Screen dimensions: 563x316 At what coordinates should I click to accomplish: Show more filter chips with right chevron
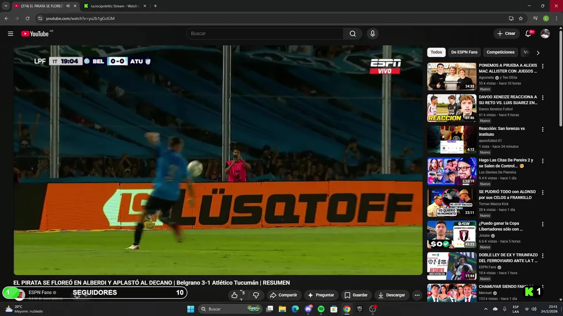coord(538,53)
